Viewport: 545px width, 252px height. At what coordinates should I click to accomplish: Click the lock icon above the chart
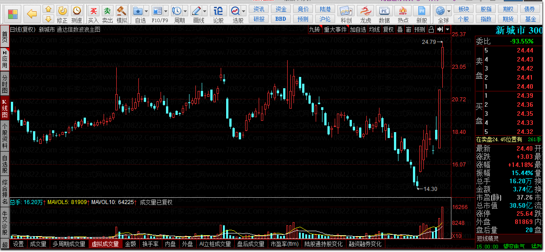point(431,29)
